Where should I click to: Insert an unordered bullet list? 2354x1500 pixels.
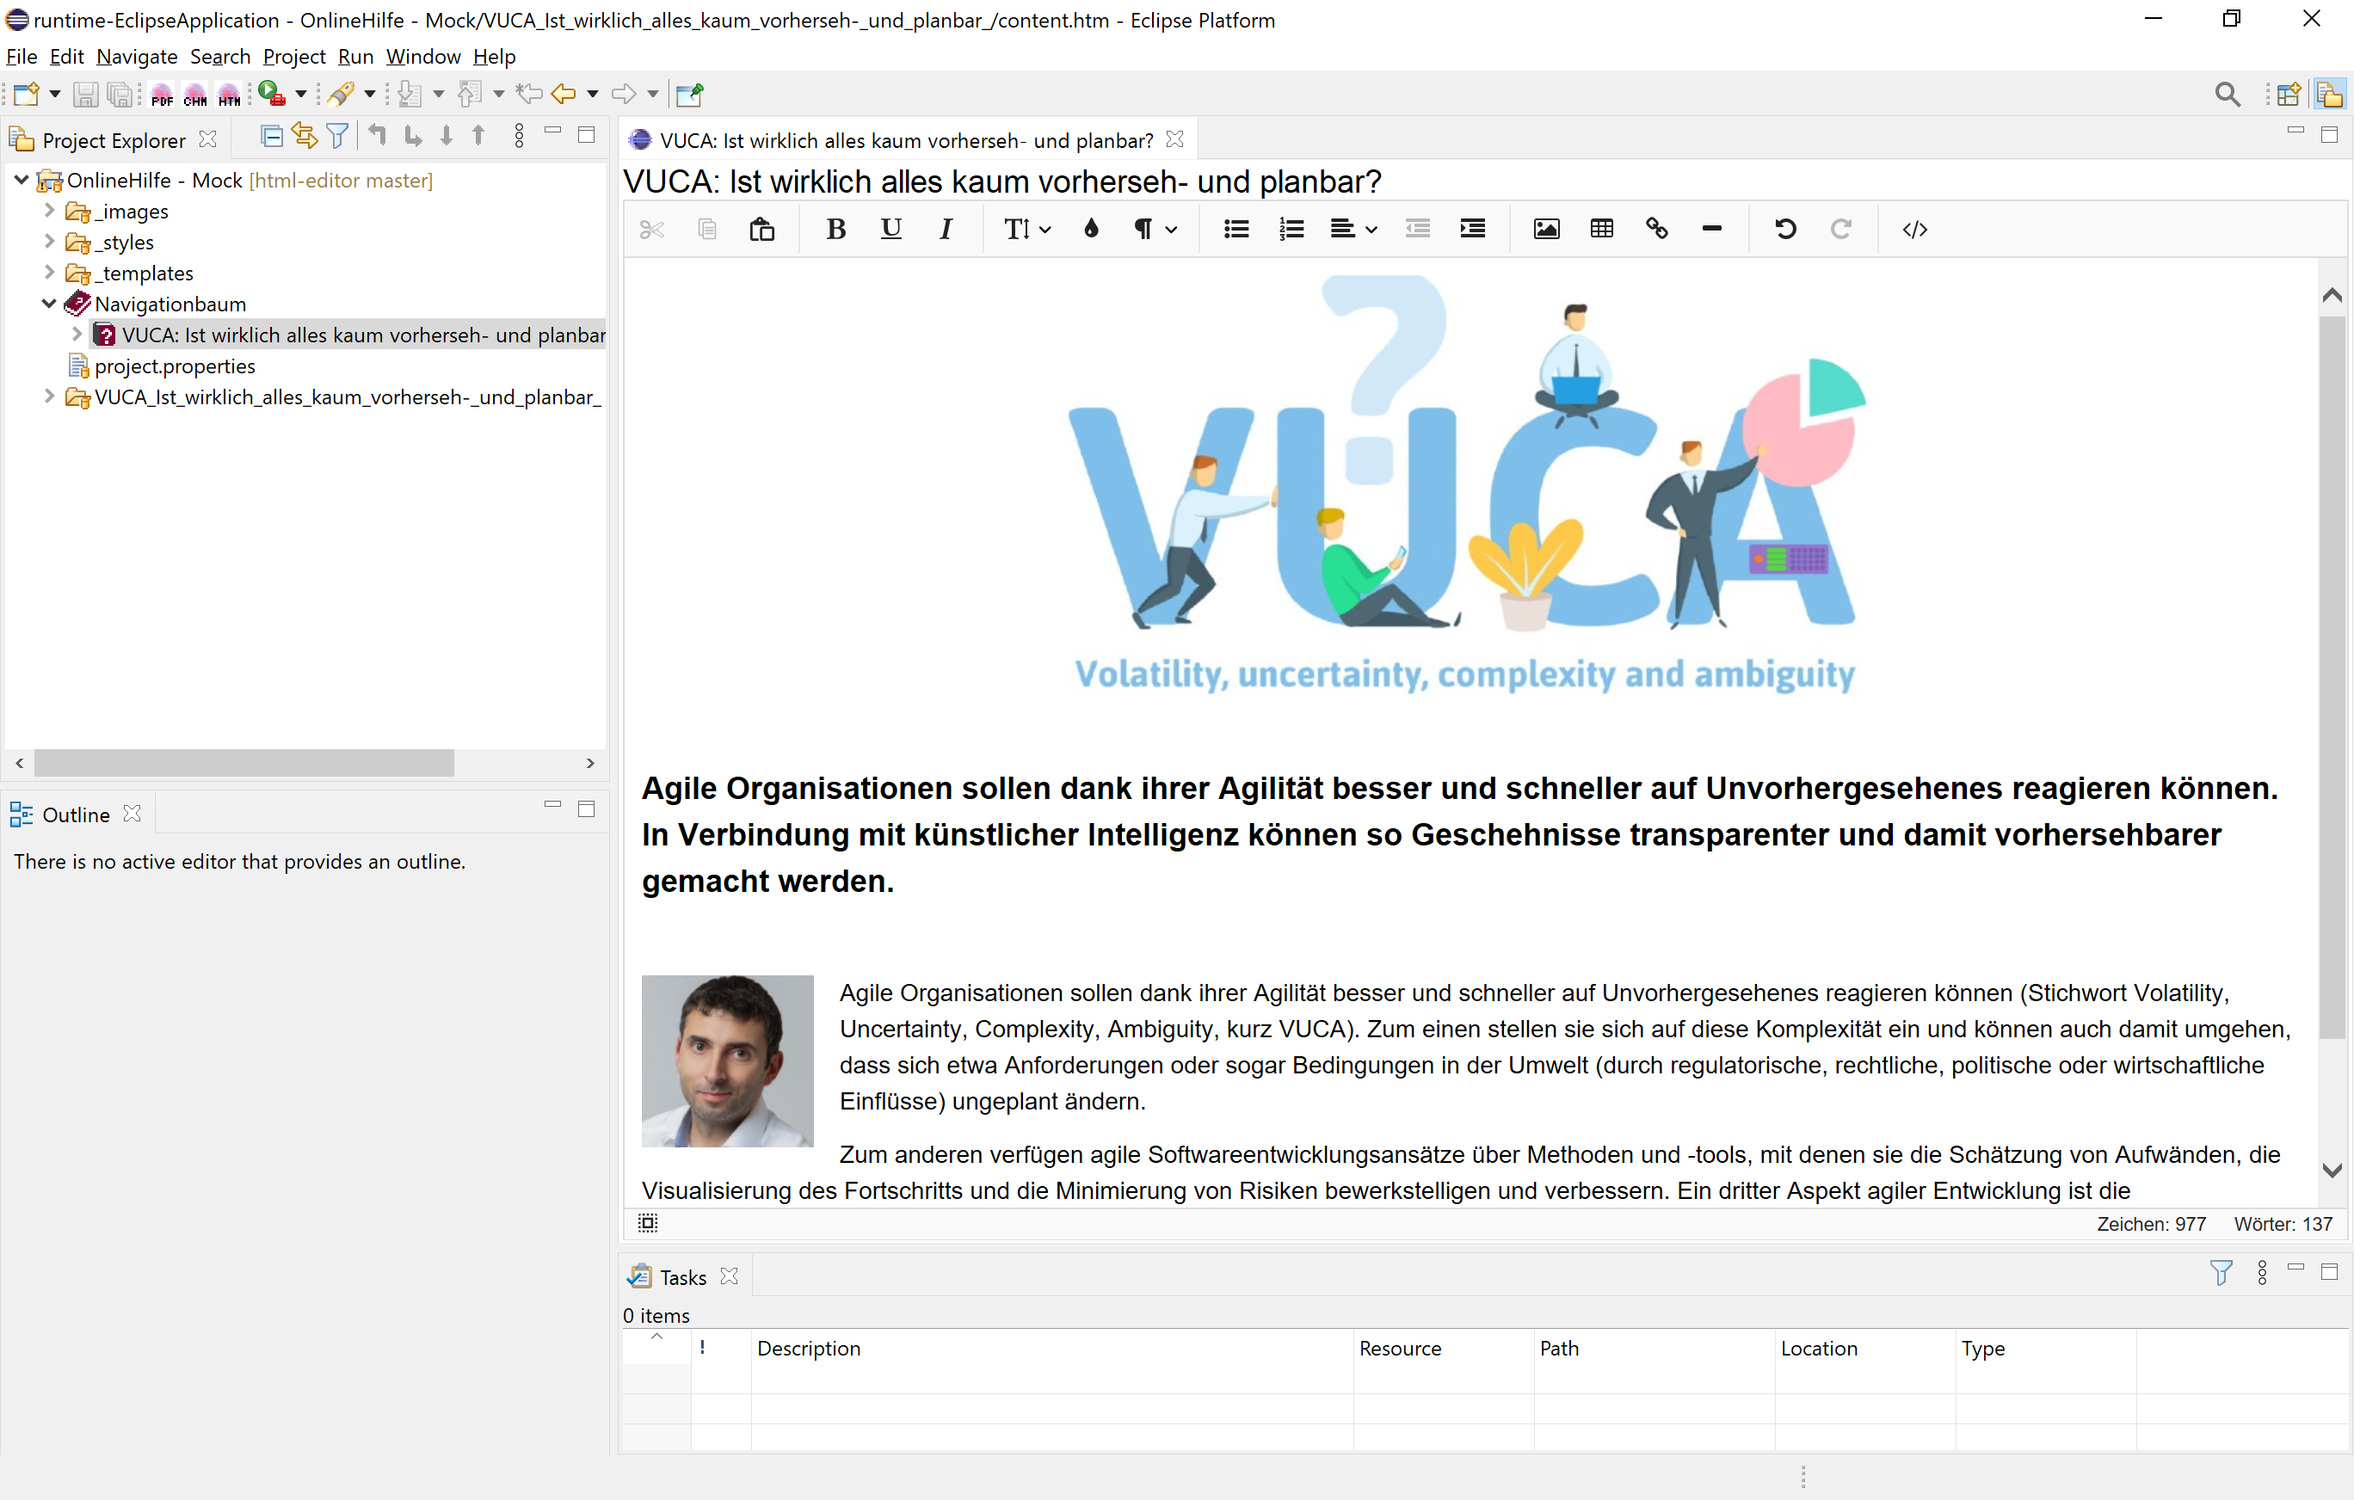pos(1236,229)
